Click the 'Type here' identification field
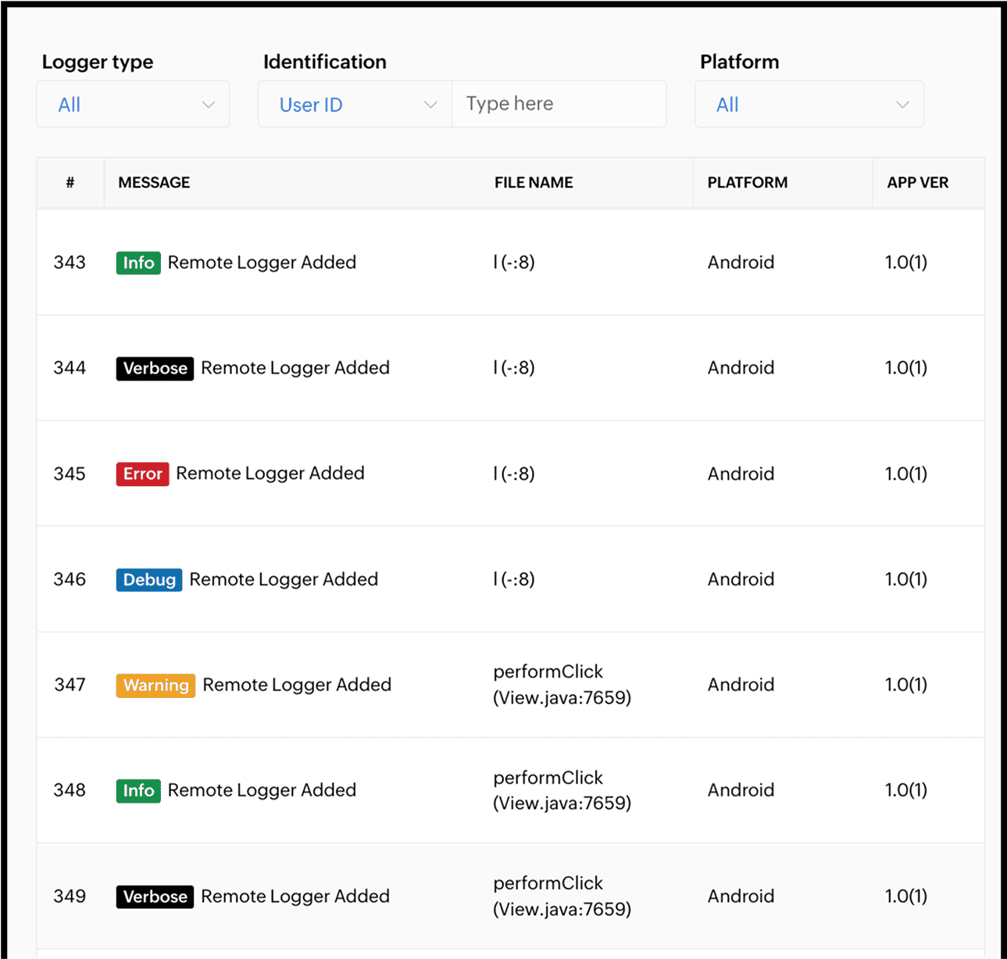The height and width of the screenshot is (959, 1007). [559, 104]
